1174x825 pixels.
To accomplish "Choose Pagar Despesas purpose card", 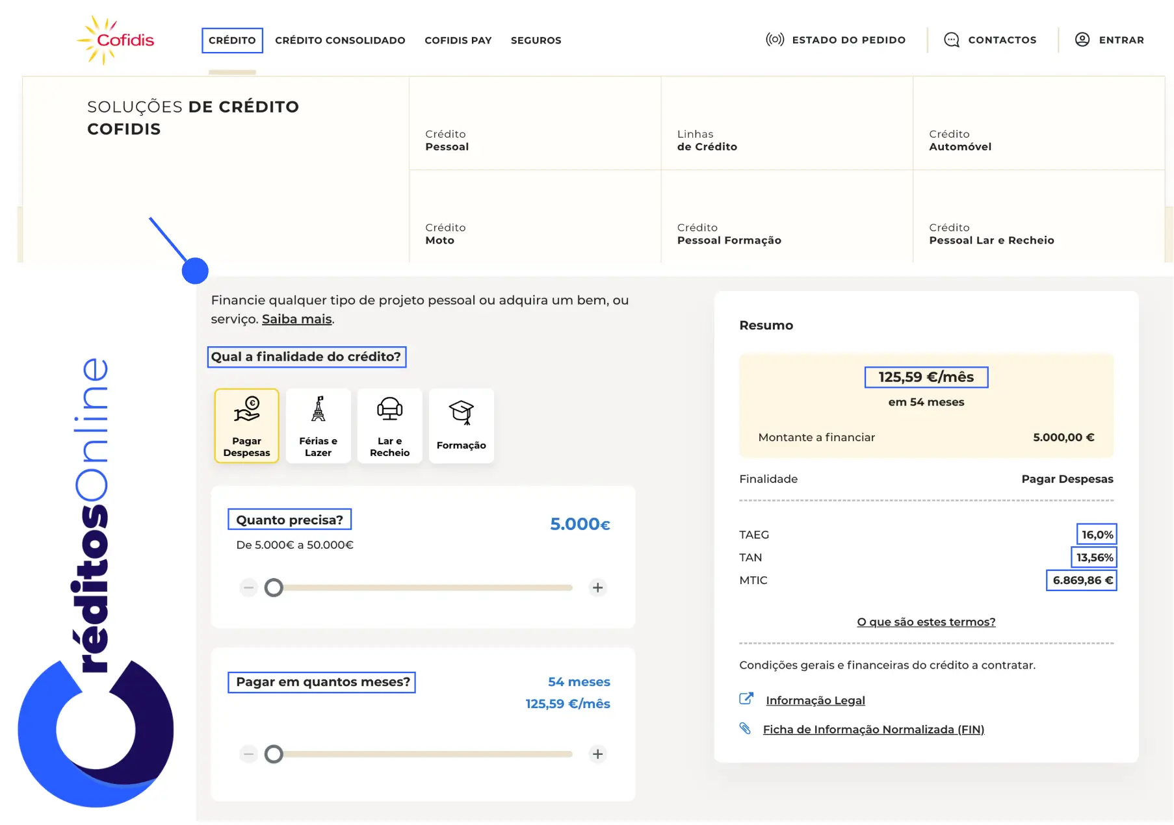I will coord(247,425).
